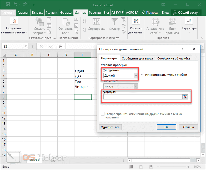Expand the Name Box dropdown for E8
The width and height of the screenshot is (206, 170).
(26, 46)
